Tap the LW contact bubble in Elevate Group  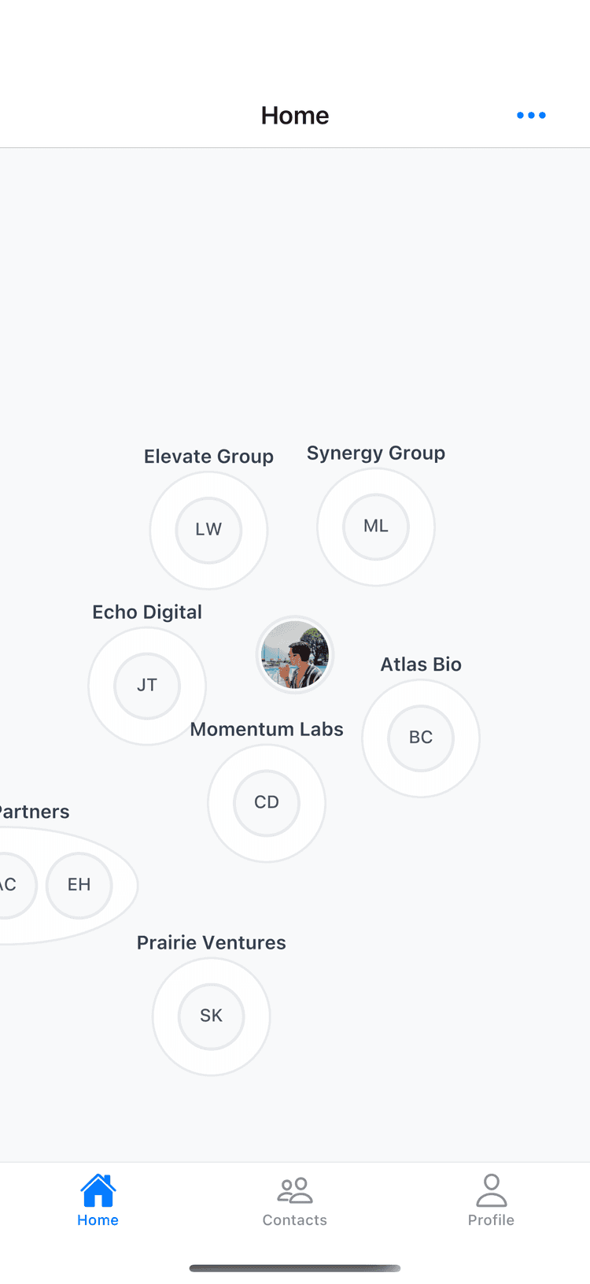tap(208, 529)
